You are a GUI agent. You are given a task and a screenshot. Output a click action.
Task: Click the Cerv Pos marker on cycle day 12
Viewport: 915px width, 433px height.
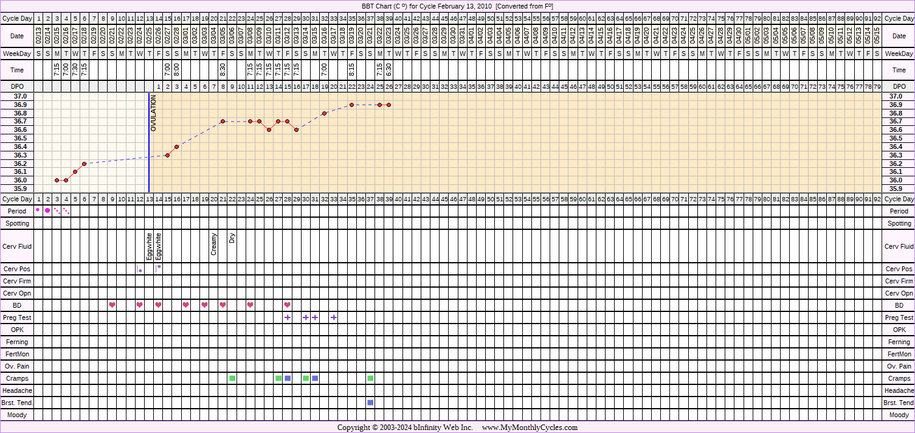tap(140, 269)
